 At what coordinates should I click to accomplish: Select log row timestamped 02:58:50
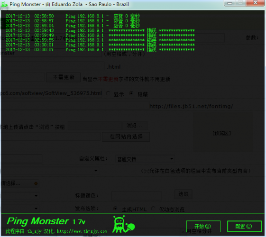[73, 16]
